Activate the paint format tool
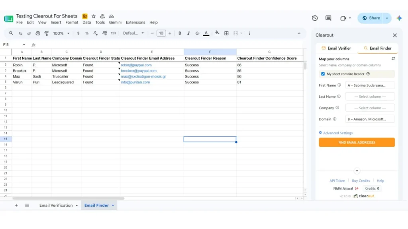This screenshot has height=229, width=408. coord(47,33)
